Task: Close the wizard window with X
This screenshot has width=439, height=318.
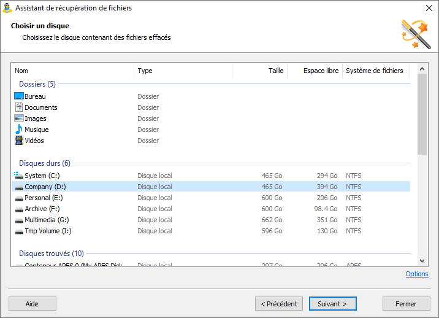Action: (429, 8)
